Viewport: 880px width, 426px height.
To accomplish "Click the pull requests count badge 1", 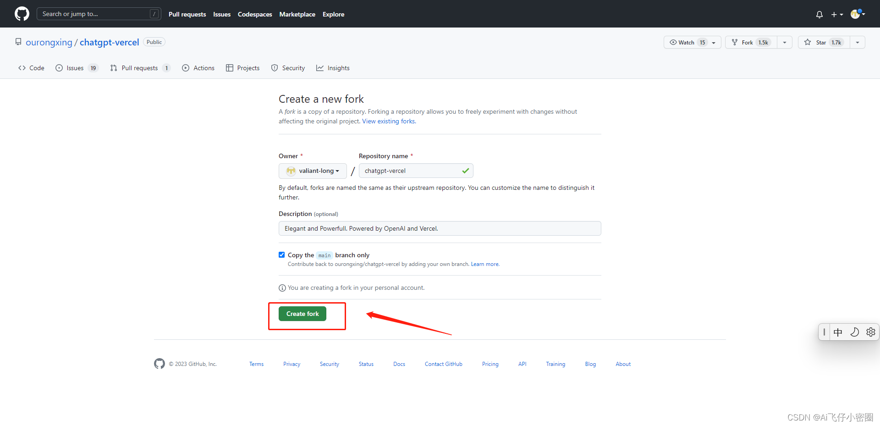I will (x=166, y=68).
